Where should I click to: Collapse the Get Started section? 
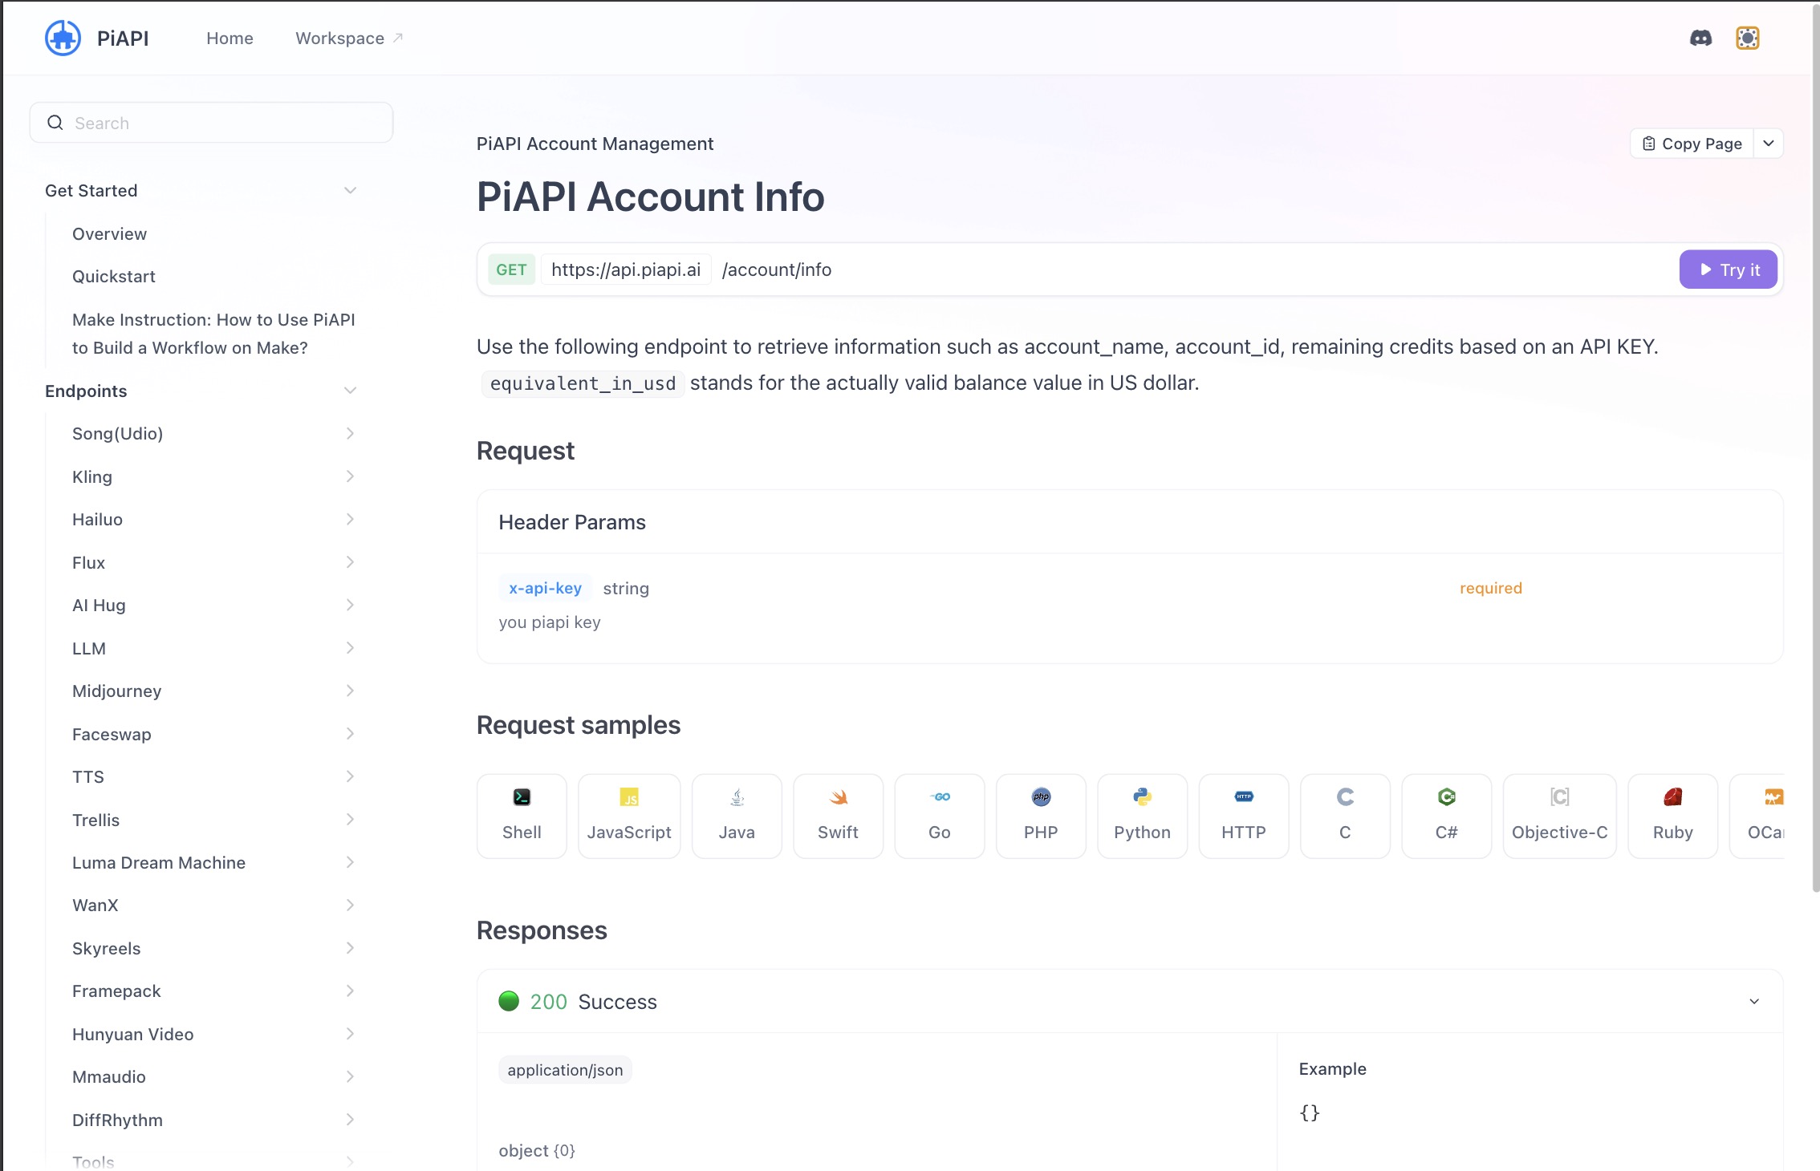(x=350, y=190)
